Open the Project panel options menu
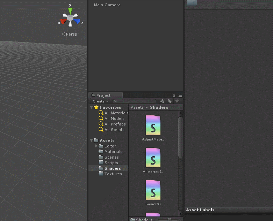The height and width of the screenshot is (221, 273). (180, 96)
